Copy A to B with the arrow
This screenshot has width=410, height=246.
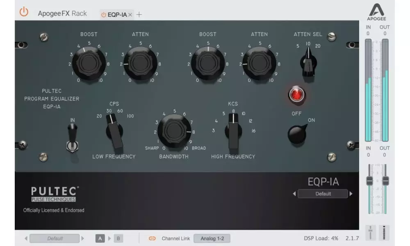(109, 239)
